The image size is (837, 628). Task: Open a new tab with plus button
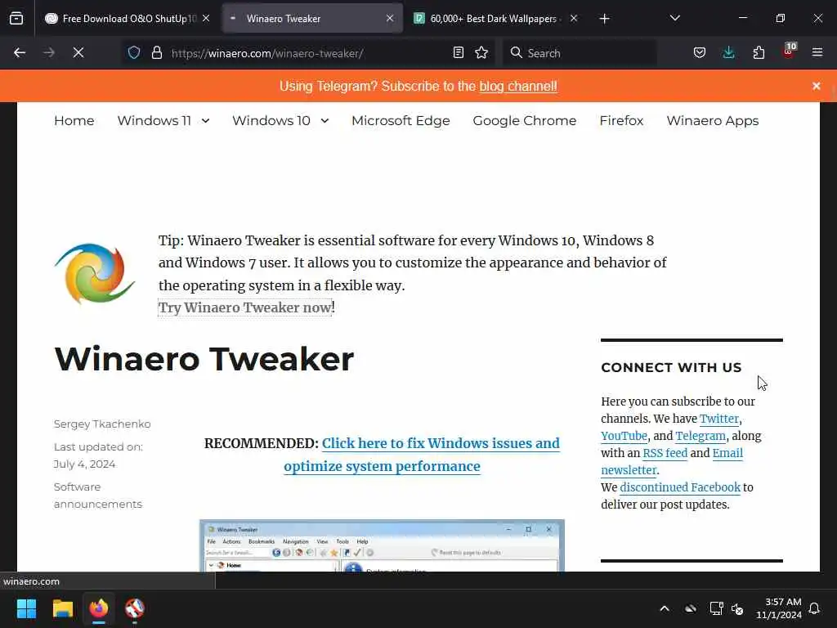604,19
